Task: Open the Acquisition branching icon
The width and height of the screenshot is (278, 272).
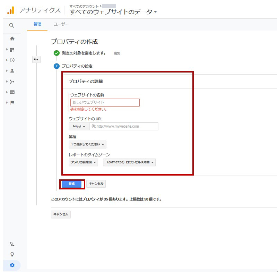Action: pos(12,82)
